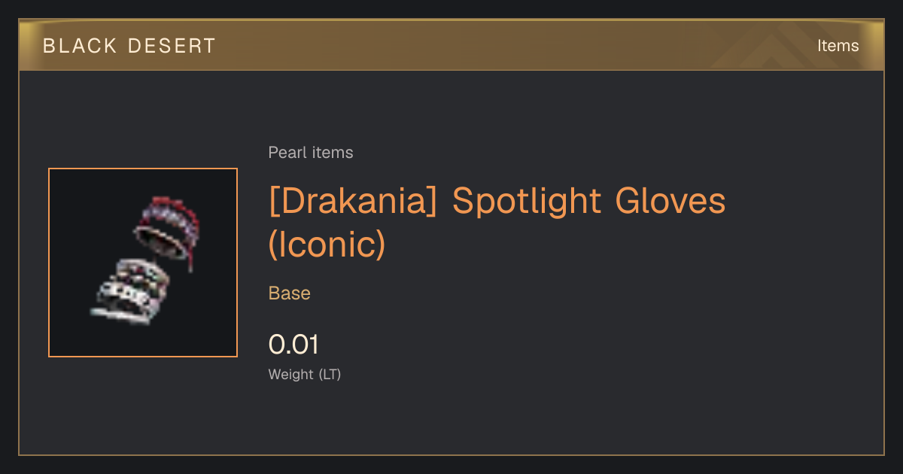This screenshot has width=903, height=474.
Task: Click the Spotlight Gloves item title
Action: (x=497, y=222)
